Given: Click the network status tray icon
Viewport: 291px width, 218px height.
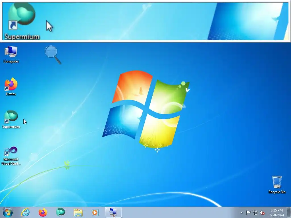Looking at the screenshot, I should tap(255, 213).
